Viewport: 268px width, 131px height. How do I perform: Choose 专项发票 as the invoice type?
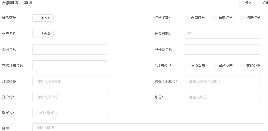point(187,65)
